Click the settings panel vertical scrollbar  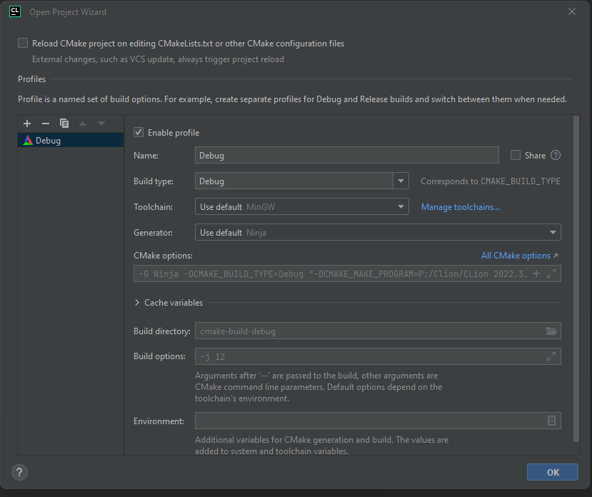point(576,278)
